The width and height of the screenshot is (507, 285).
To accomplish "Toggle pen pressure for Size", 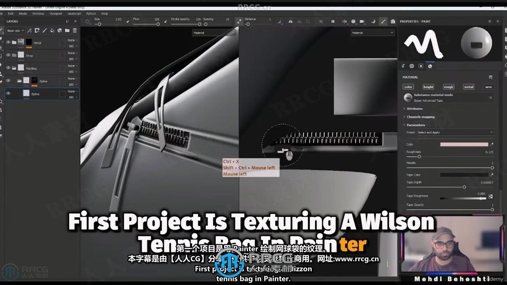I will pyautogui.click(x=128, y=21).
